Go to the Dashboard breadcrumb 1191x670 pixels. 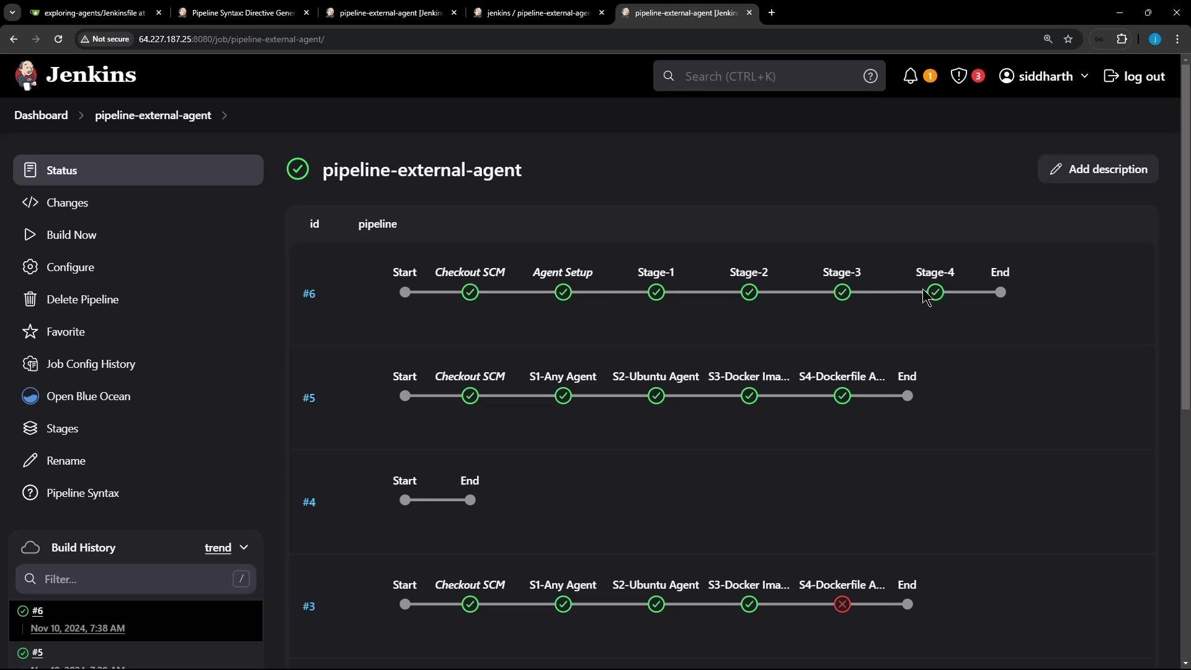(41, 115)
